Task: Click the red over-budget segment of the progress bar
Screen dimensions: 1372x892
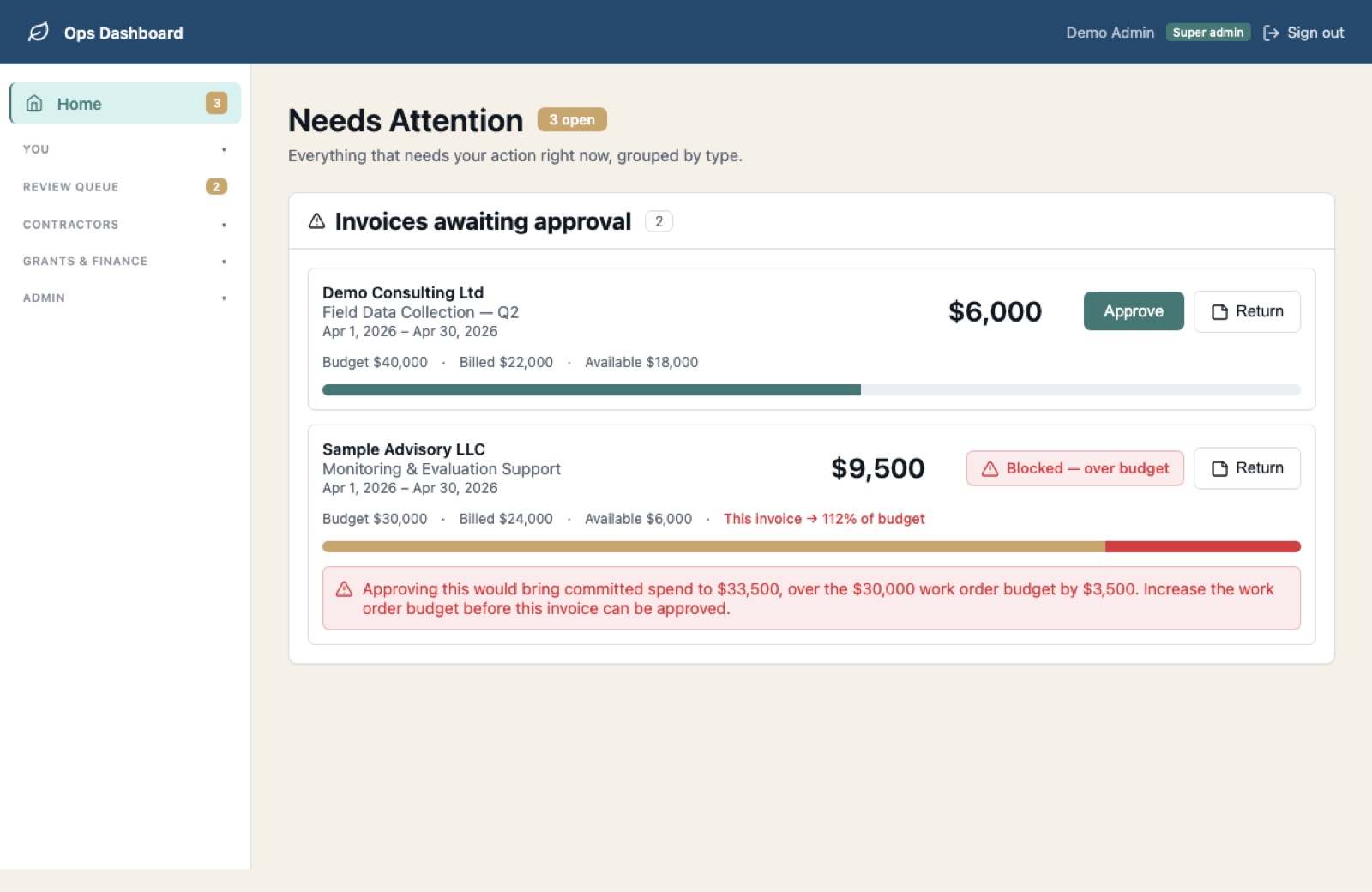Action: pyautogui.click(x=1203, y=546)
